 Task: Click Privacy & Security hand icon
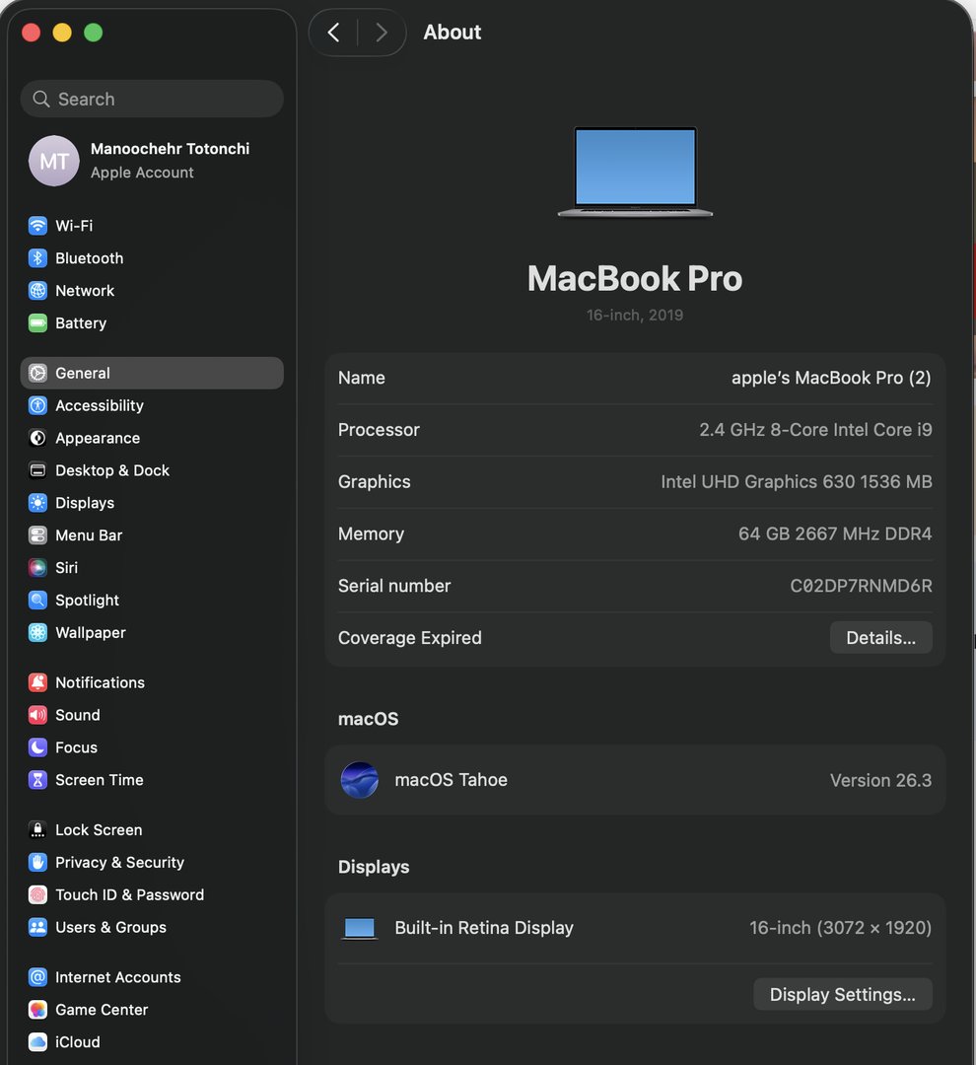38,863
